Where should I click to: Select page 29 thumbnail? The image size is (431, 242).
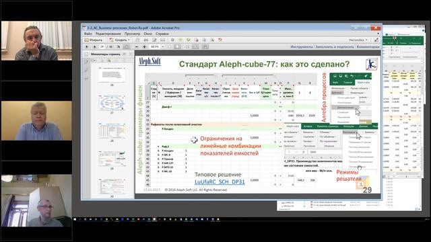112,159
